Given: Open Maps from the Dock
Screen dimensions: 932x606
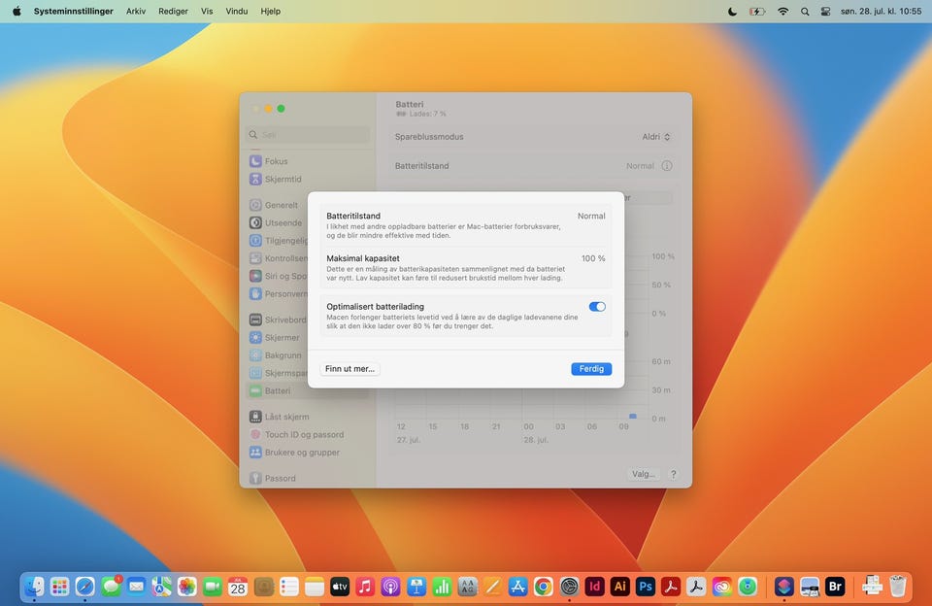Looking at the screenshot, I should [x=161, y=587].
